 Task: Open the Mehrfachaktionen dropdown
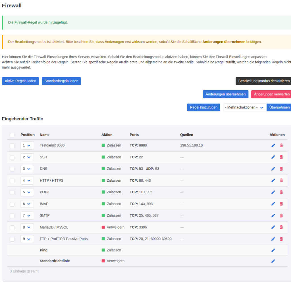click(x=245, y=108)
